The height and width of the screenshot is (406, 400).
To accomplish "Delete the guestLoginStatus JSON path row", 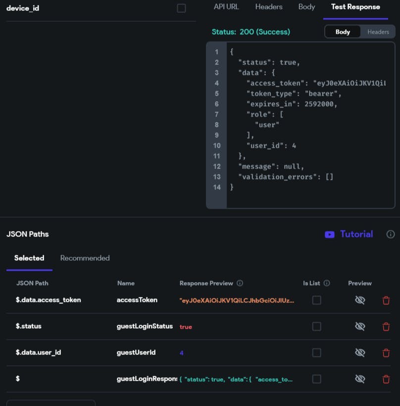I will (386, 327).
